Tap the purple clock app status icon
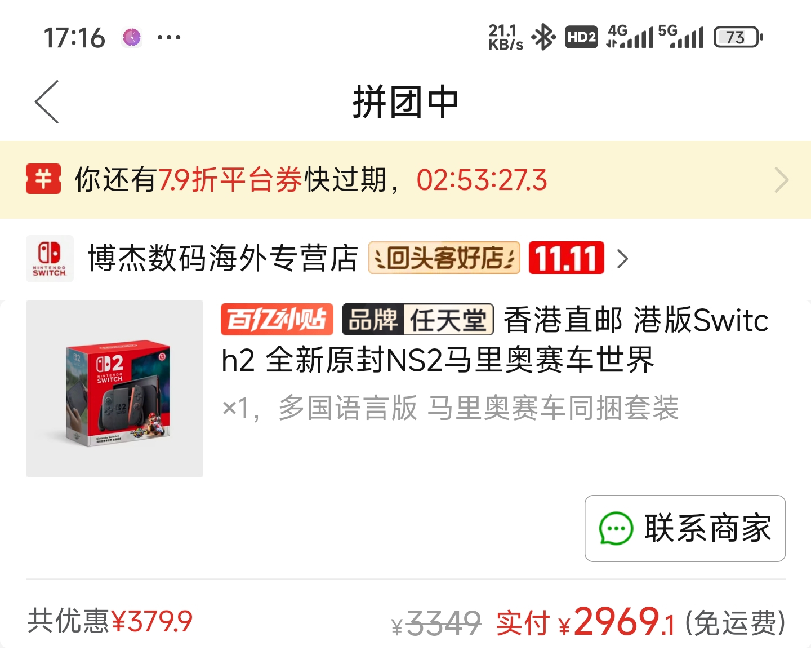Viewport: 811px width, 659px height. click(x=132, y=38)
